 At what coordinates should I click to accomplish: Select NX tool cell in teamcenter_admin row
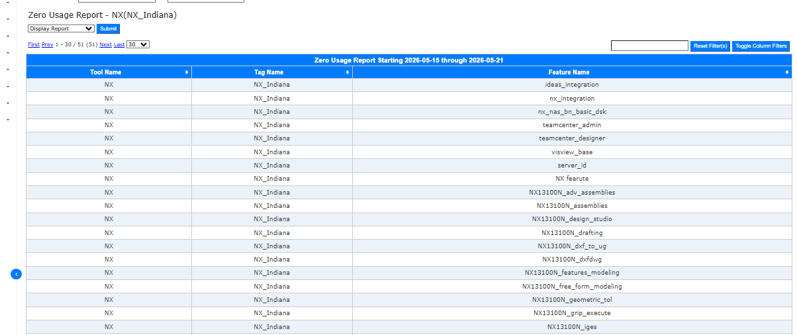[109, 125]
